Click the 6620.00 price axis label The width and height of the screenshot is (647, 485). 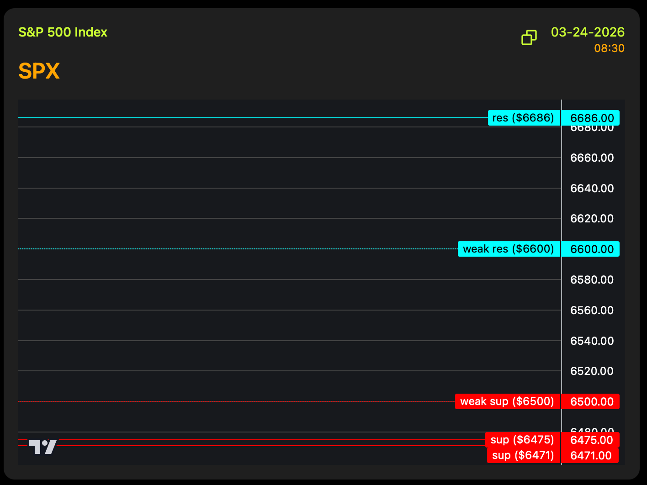592,218
